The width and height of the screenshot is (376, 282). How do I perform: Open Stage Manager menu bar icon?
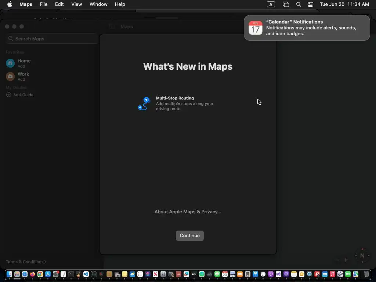(286, 4)
